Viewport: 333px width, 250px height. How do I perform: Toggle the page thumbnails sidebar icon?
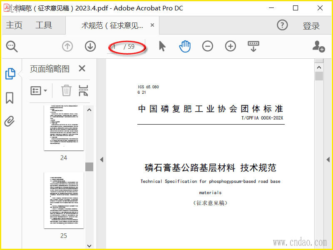click(x=10, y=74)
